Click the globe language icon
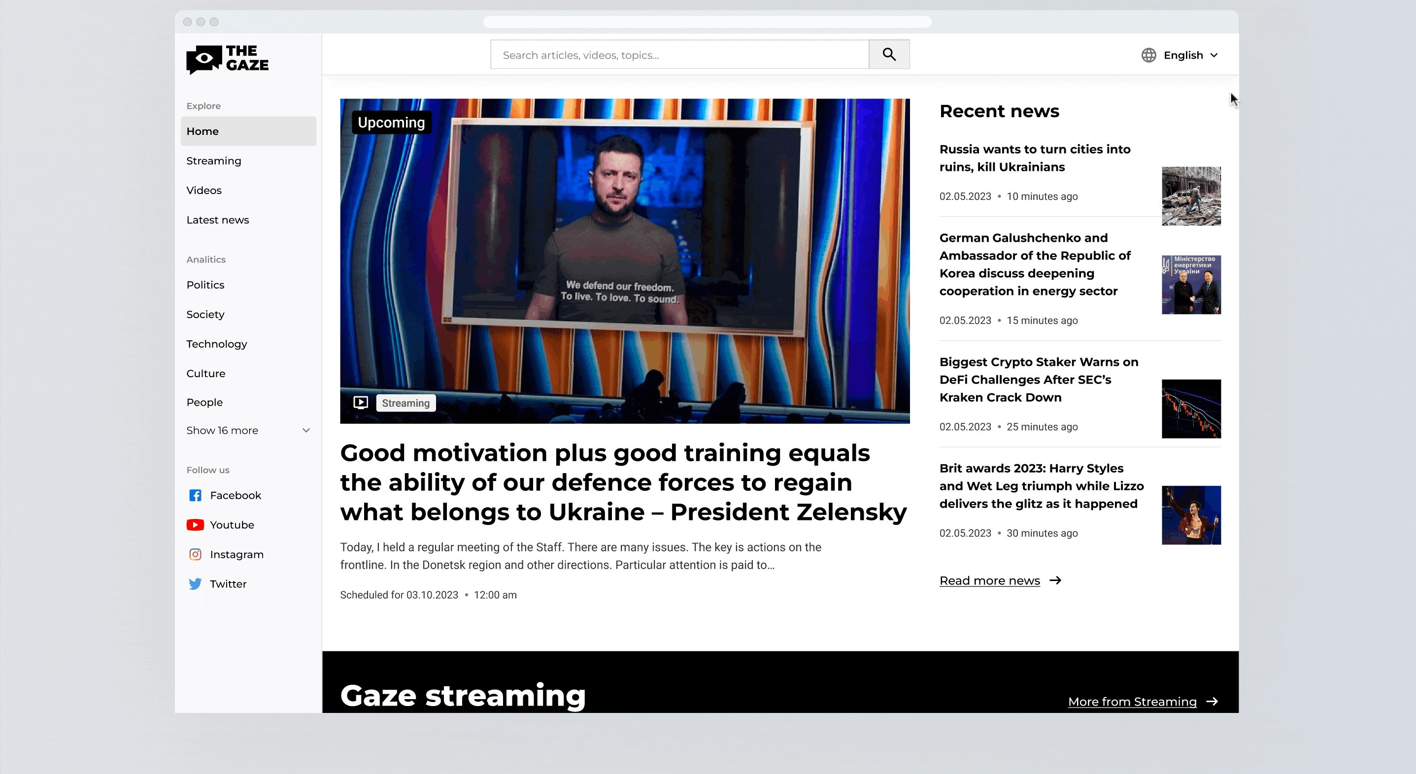The width and height of the screenshot is (1416, 774). click(x=1148, y=55)
